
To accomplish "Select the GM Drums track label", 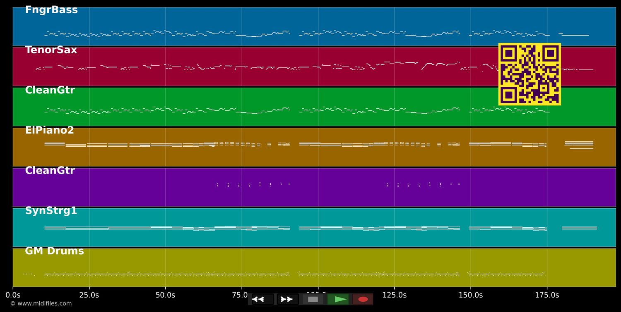I will (54, 251).
